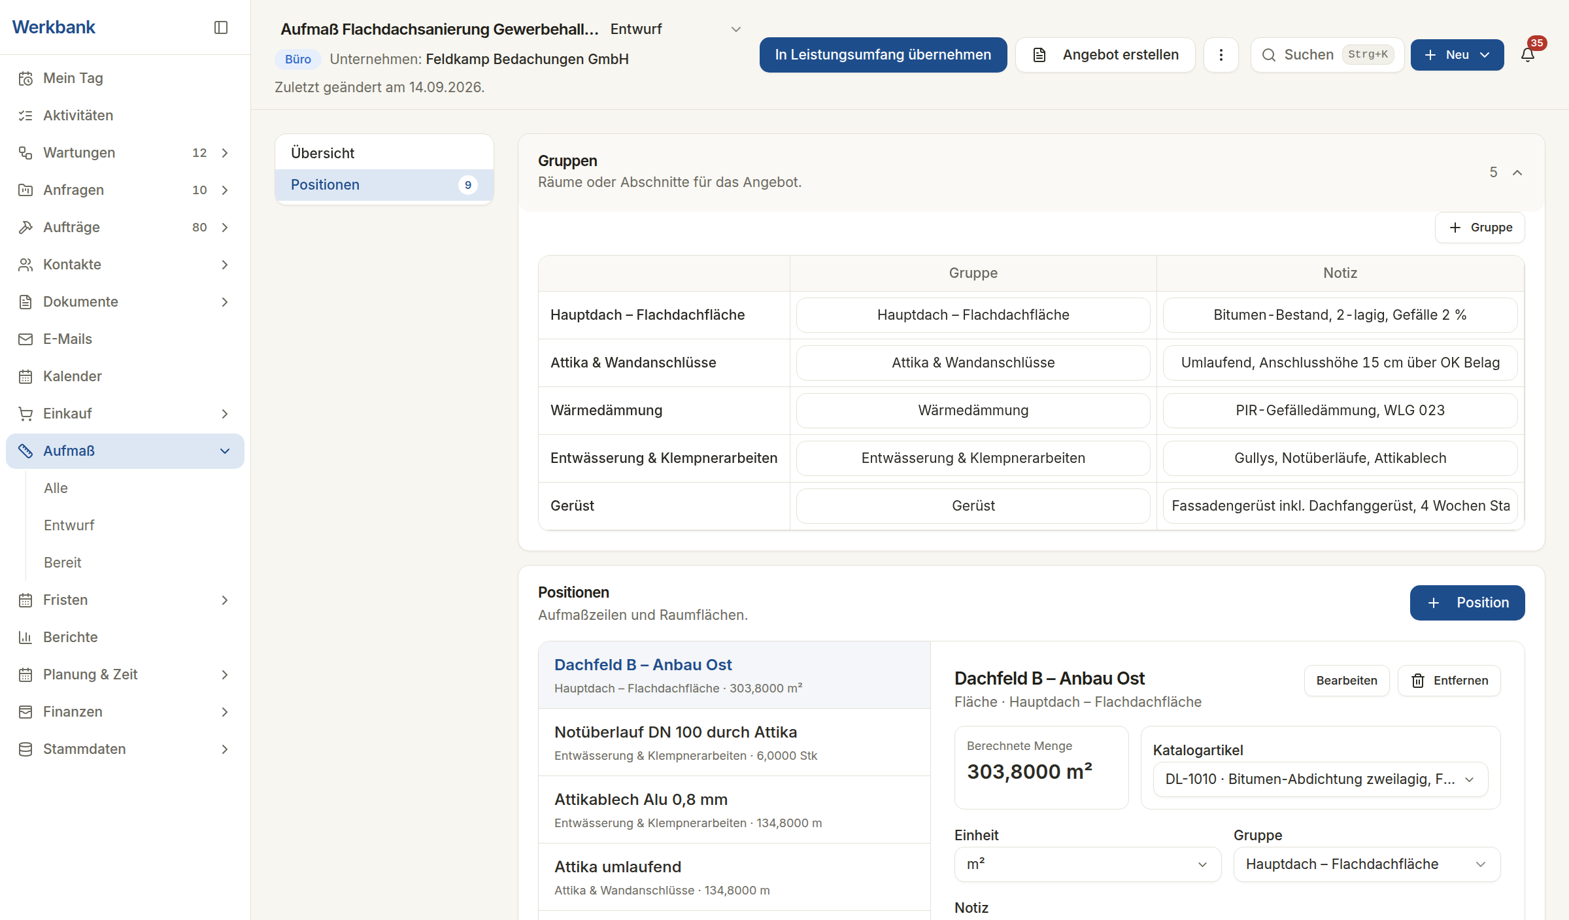This screenshot has width=1569, height=920.
Task: Click the Fristen calendar icon
Action: tap(25, 600)
